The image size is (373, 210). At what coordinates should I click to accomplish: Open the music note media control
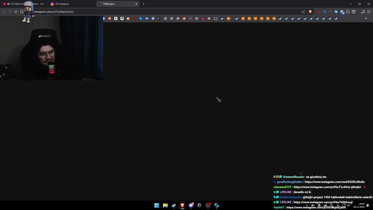(x=363, y=12)
